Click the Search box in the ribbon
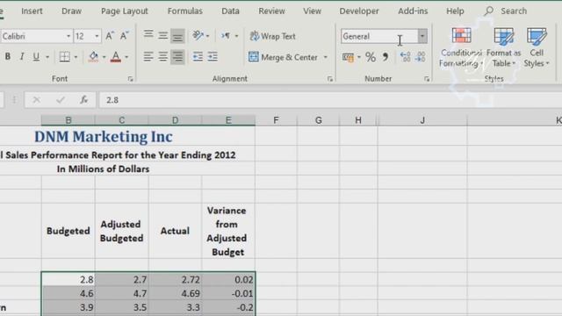This screenshot has height=316, width=562. tap(506, 11)
